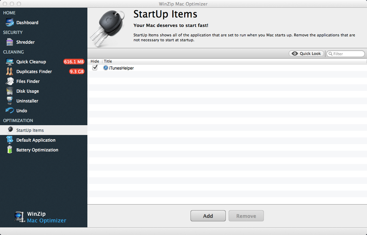Click the Duplicates Finder chess icon

tap(10, 72)
